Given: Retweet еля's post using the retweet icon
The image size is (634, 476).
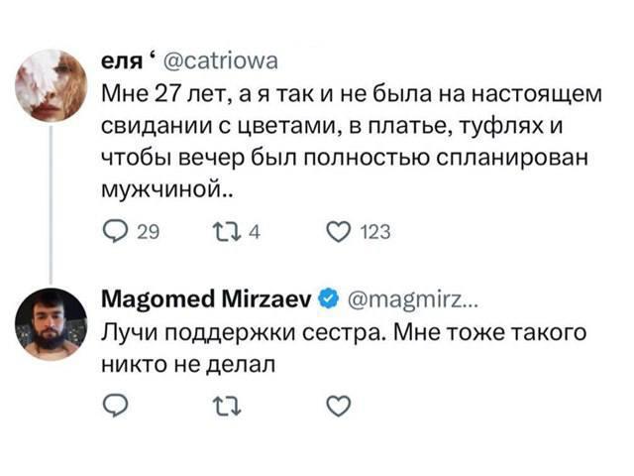Looking at the screenshot, I should 224,232.
